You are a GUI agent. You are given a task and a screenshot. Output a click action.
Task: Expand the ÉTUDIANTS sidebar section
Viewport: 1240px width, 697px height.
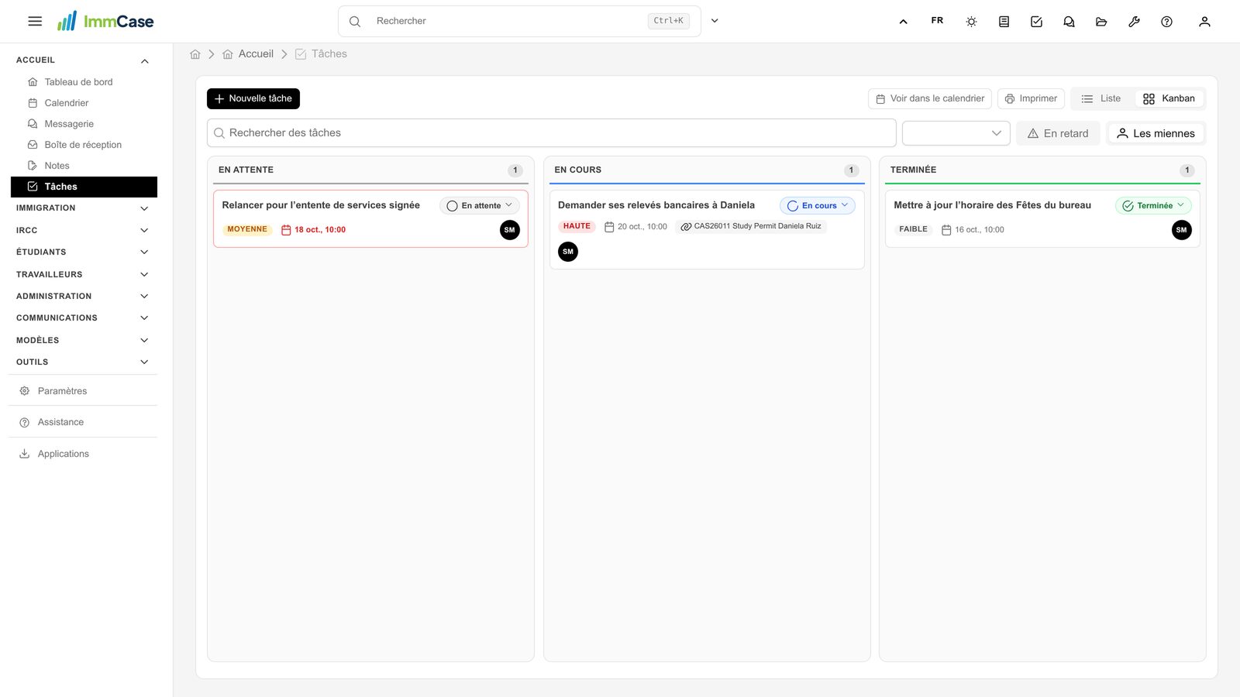pos(83,252)
